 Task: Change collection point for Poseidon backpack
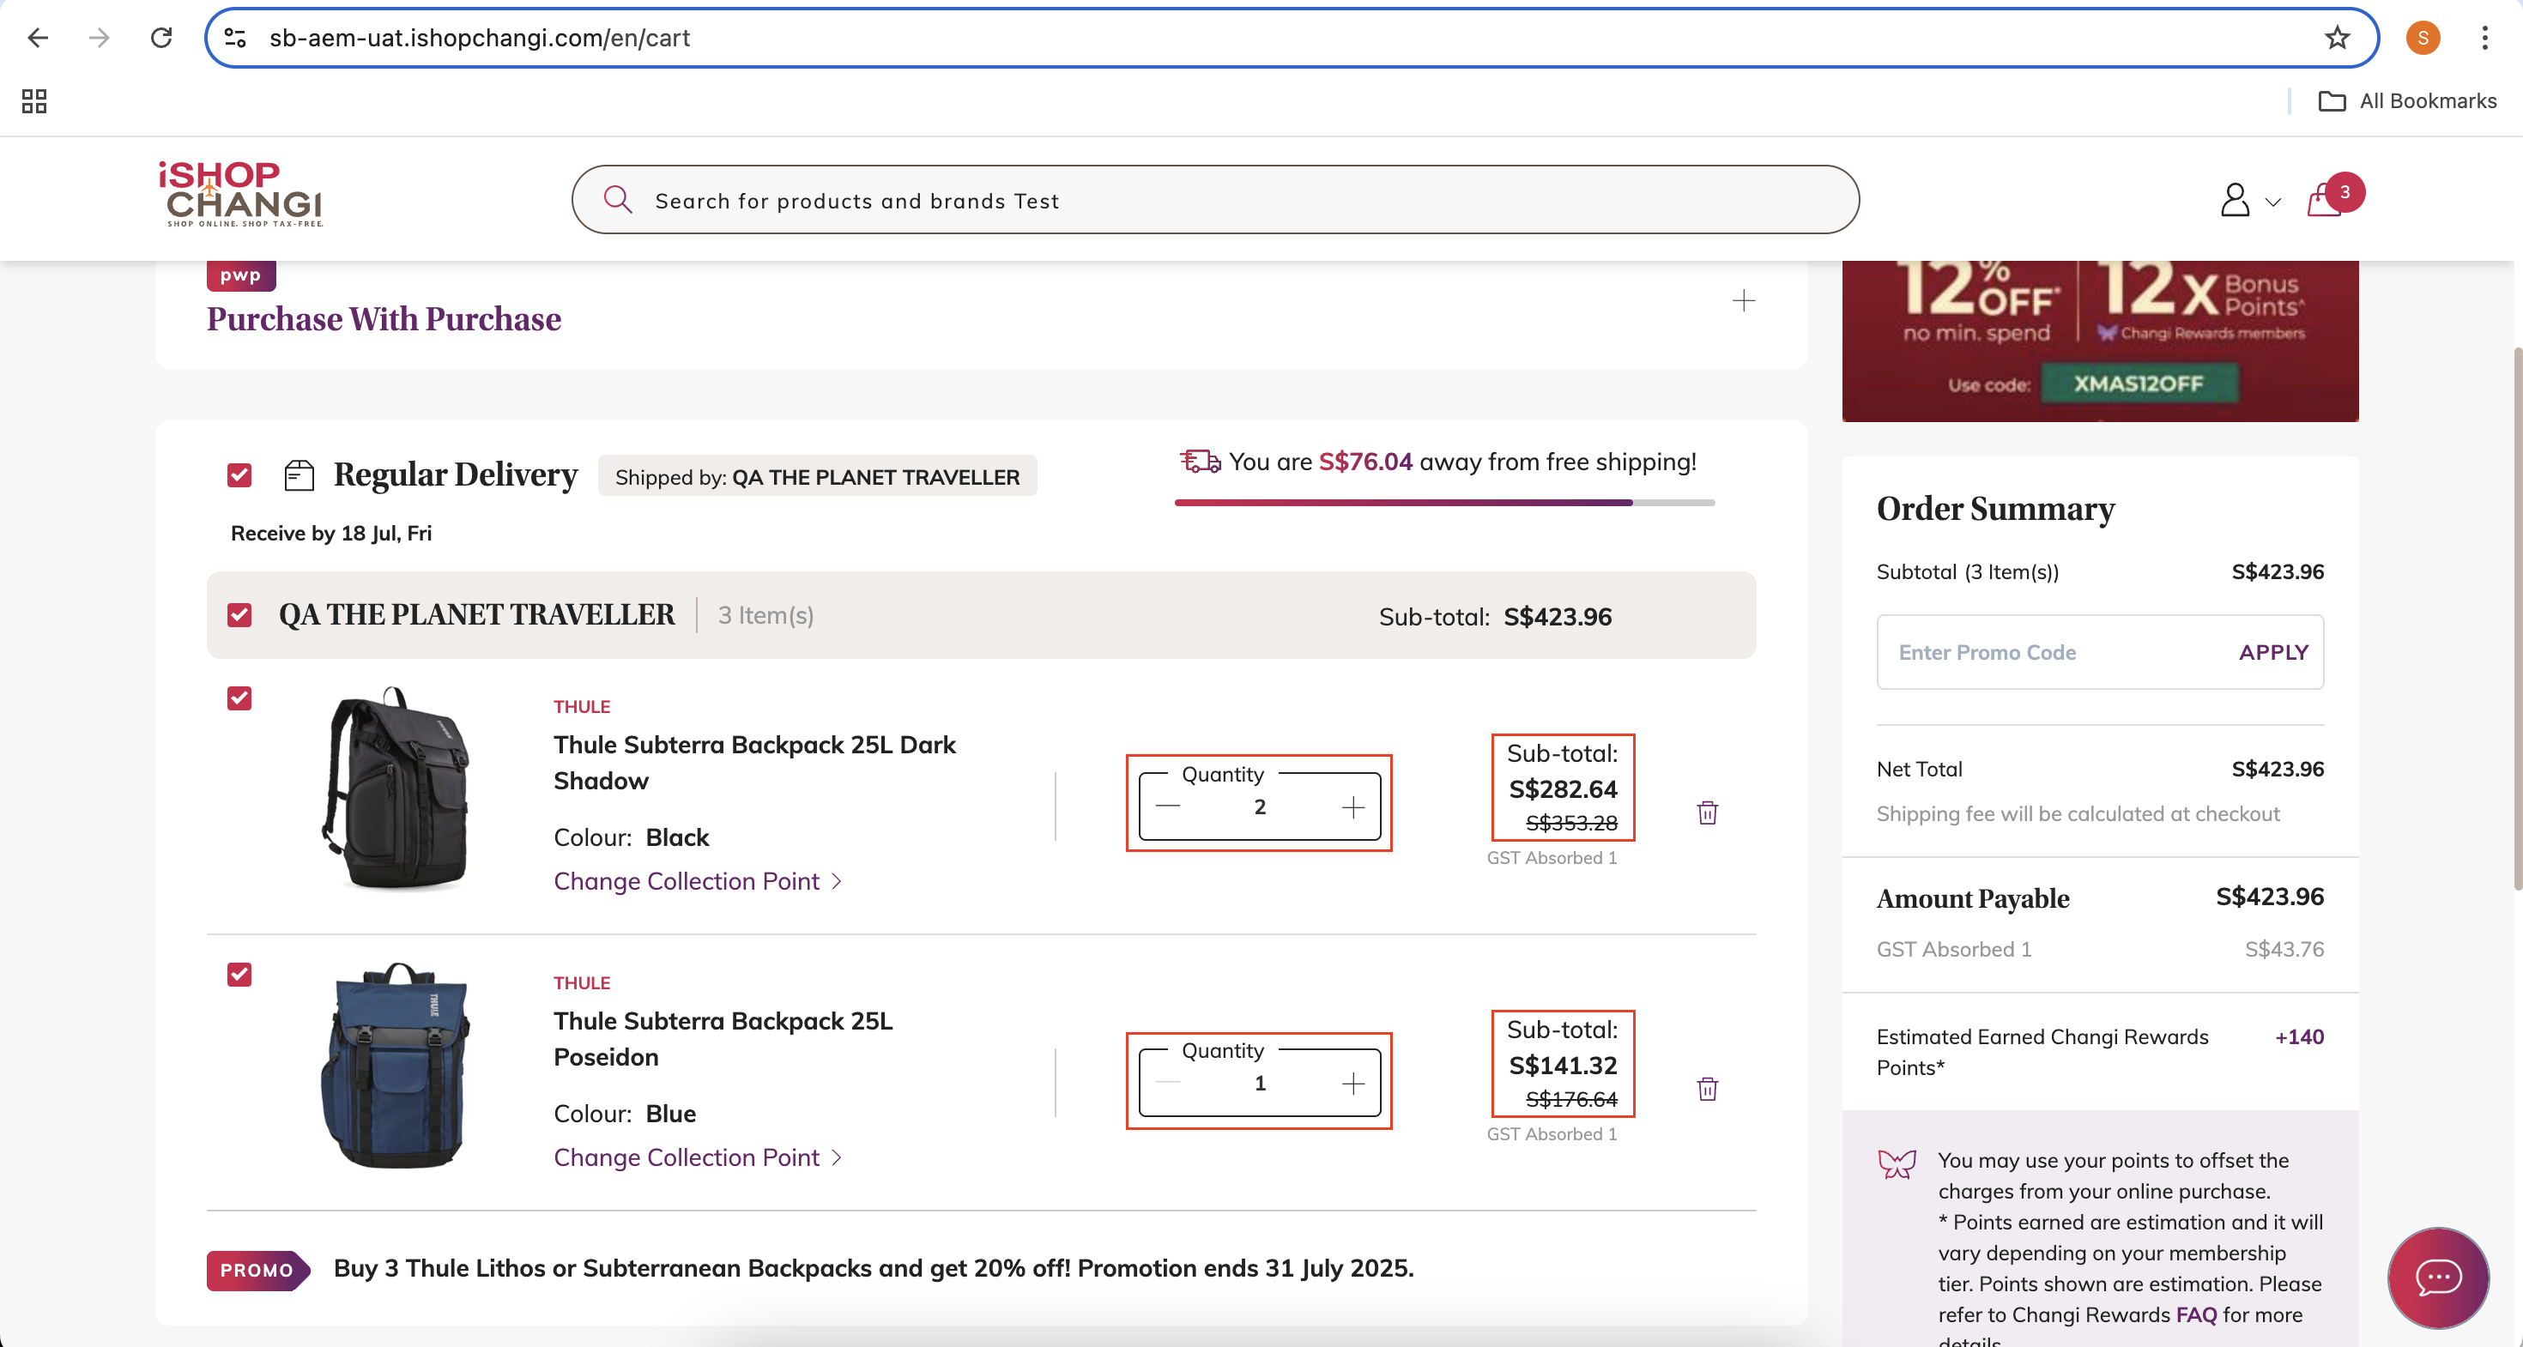pos(698,1157)
